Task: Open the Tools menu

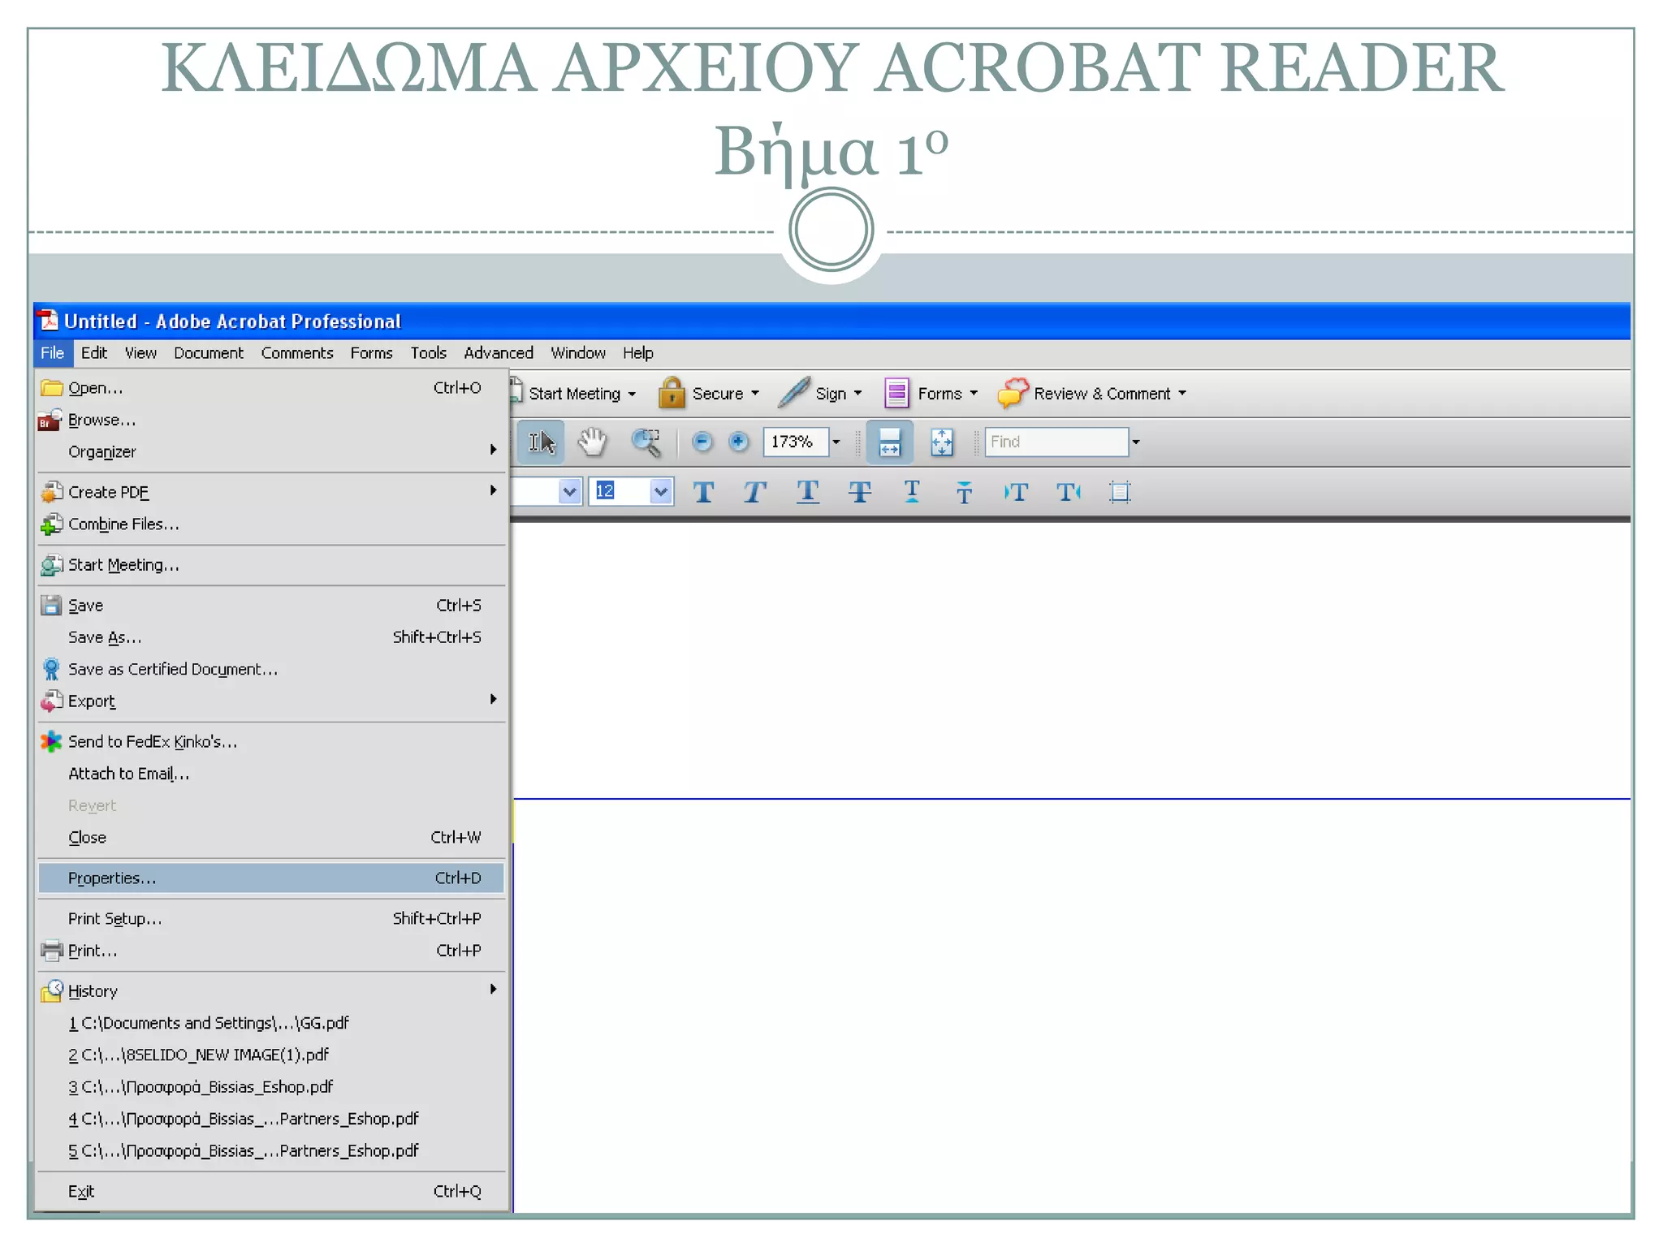Action: click(429, 353)
